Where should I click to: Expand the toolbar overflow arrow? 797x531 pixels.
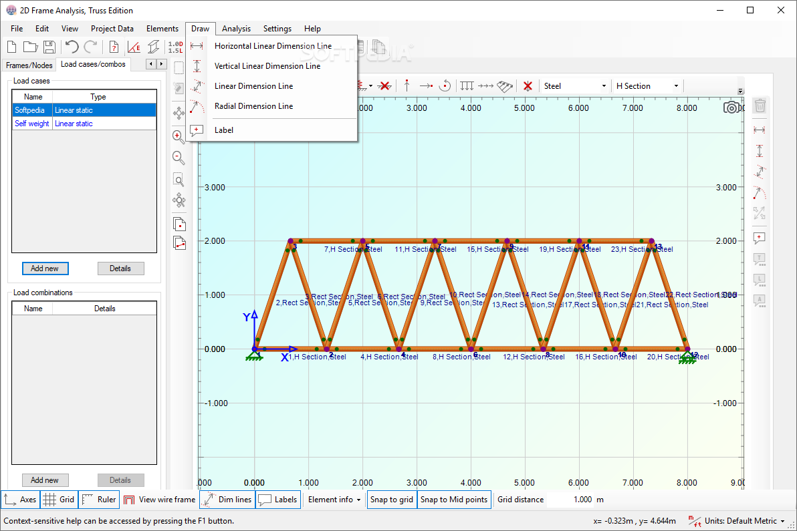(741, 92)
